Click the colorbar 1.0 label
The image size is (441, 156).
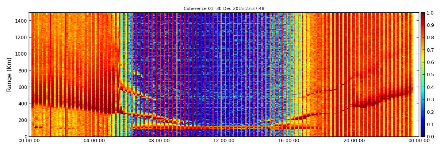431,13
